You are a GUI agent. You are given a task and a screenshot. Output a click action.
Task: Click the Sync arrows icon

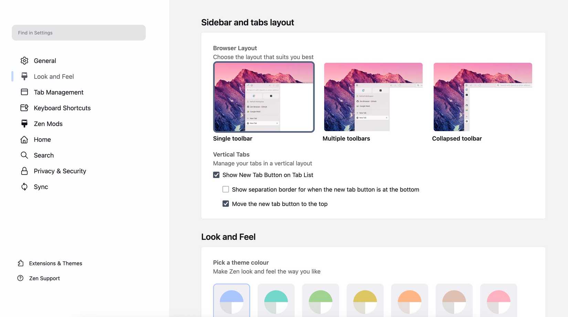24,187
